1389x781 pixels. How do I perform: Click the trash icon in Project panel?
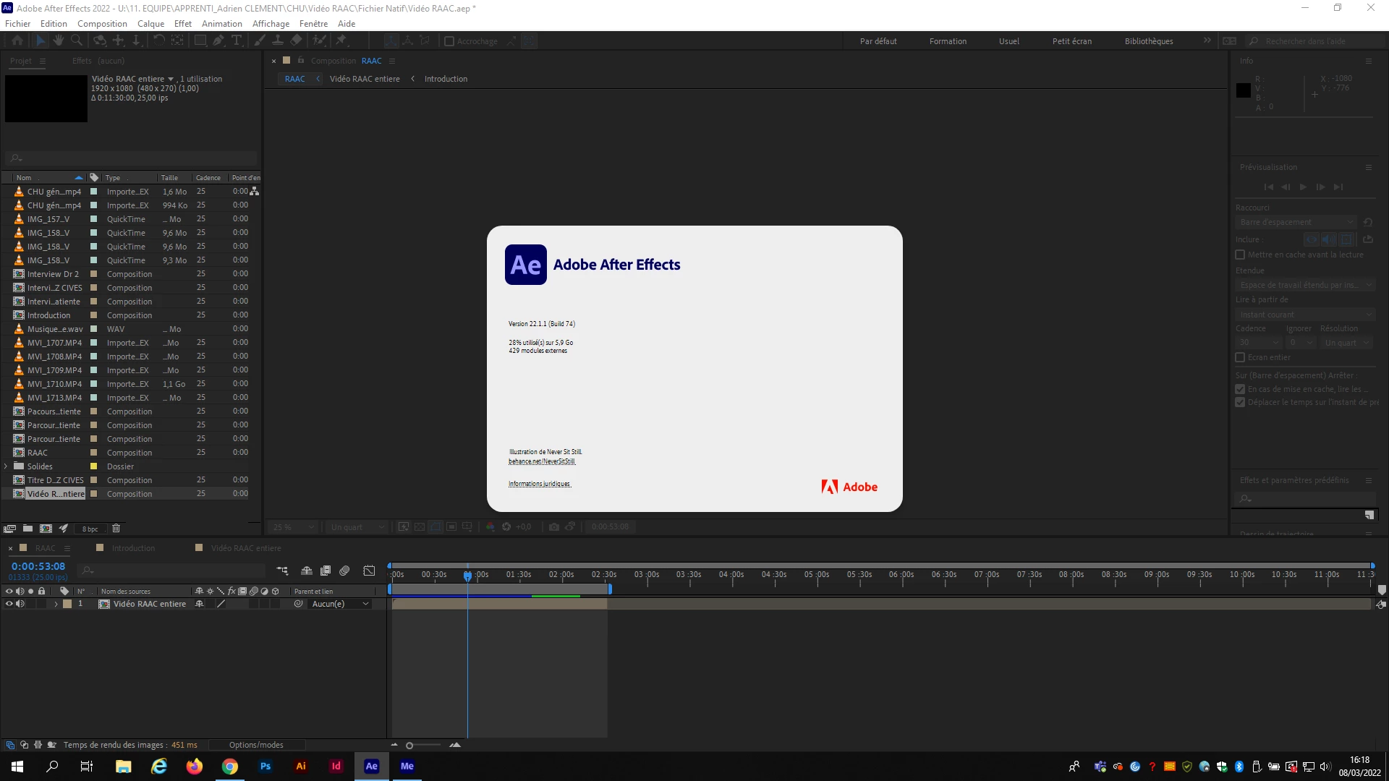point(116,529)
